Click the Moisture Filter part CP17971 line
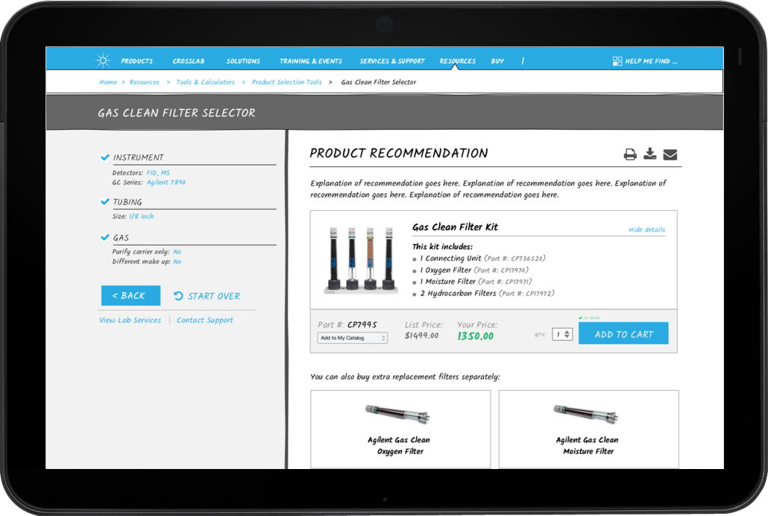The image size is (768, 516). point(476,282)
